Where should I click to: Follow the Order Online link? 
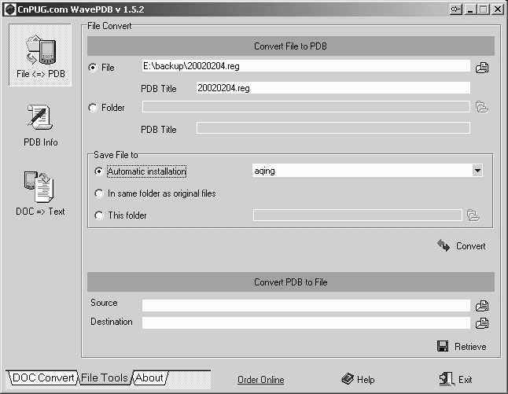(x=260, y=380)
